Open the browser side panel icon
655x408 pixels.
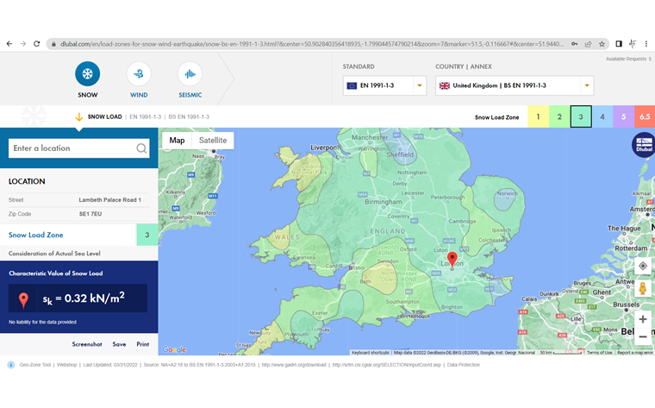619,43
